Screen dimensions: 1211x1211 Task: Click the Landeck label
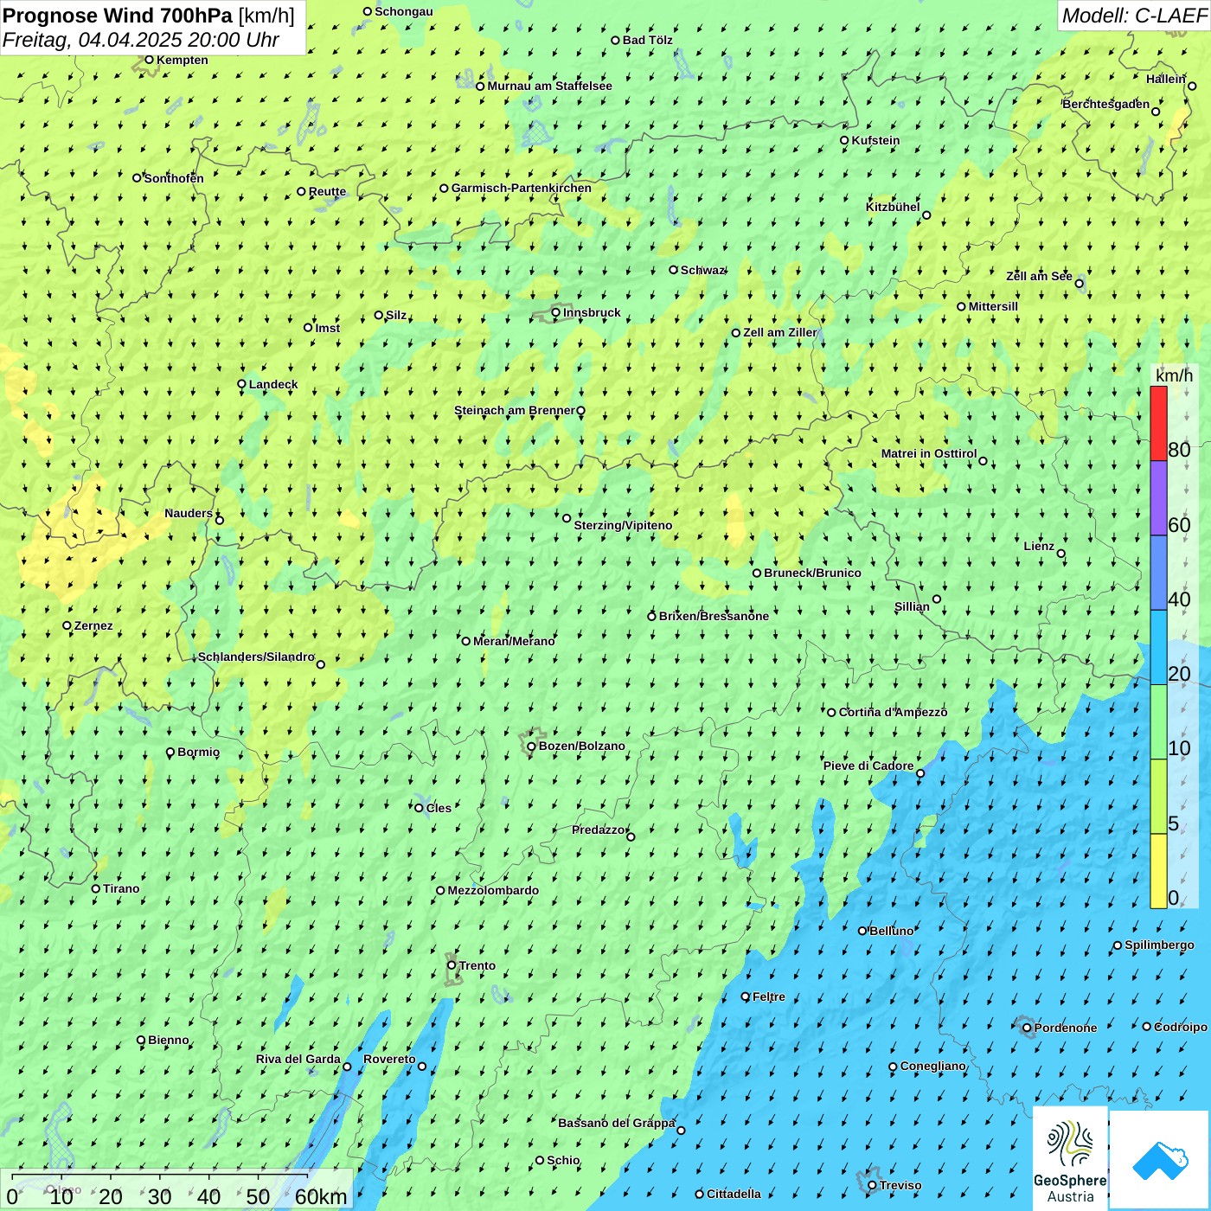[x=273, y=384]
